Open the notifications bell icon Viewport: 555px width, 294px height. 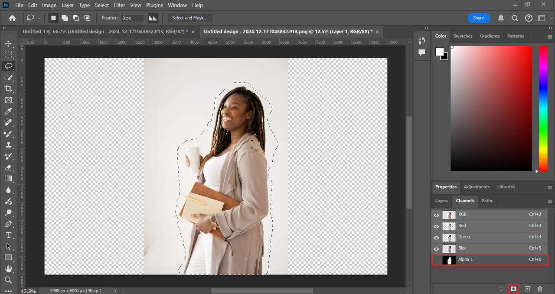point(501,18)
